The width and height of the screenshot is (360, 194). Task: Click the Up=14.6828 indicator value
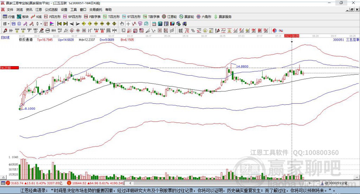(x=66, y=40)
